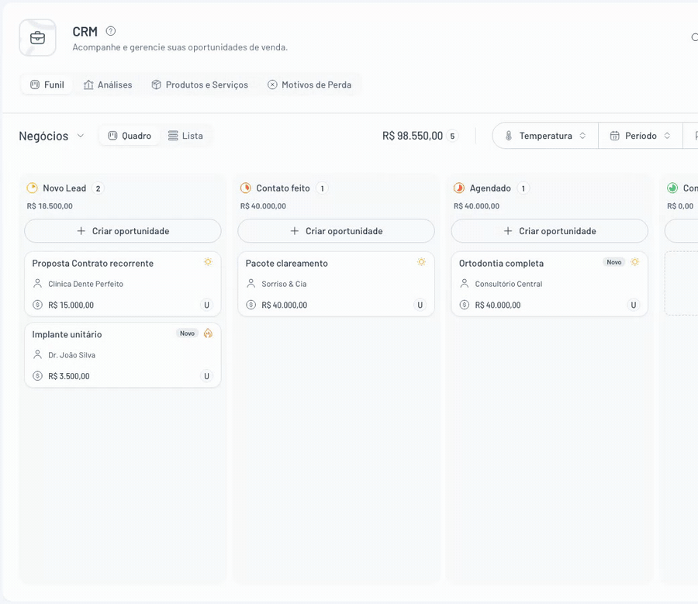Click U avatar on Ortodontia completa card
Viewport: 698px width, 604px height.
(x=634, y=305)
